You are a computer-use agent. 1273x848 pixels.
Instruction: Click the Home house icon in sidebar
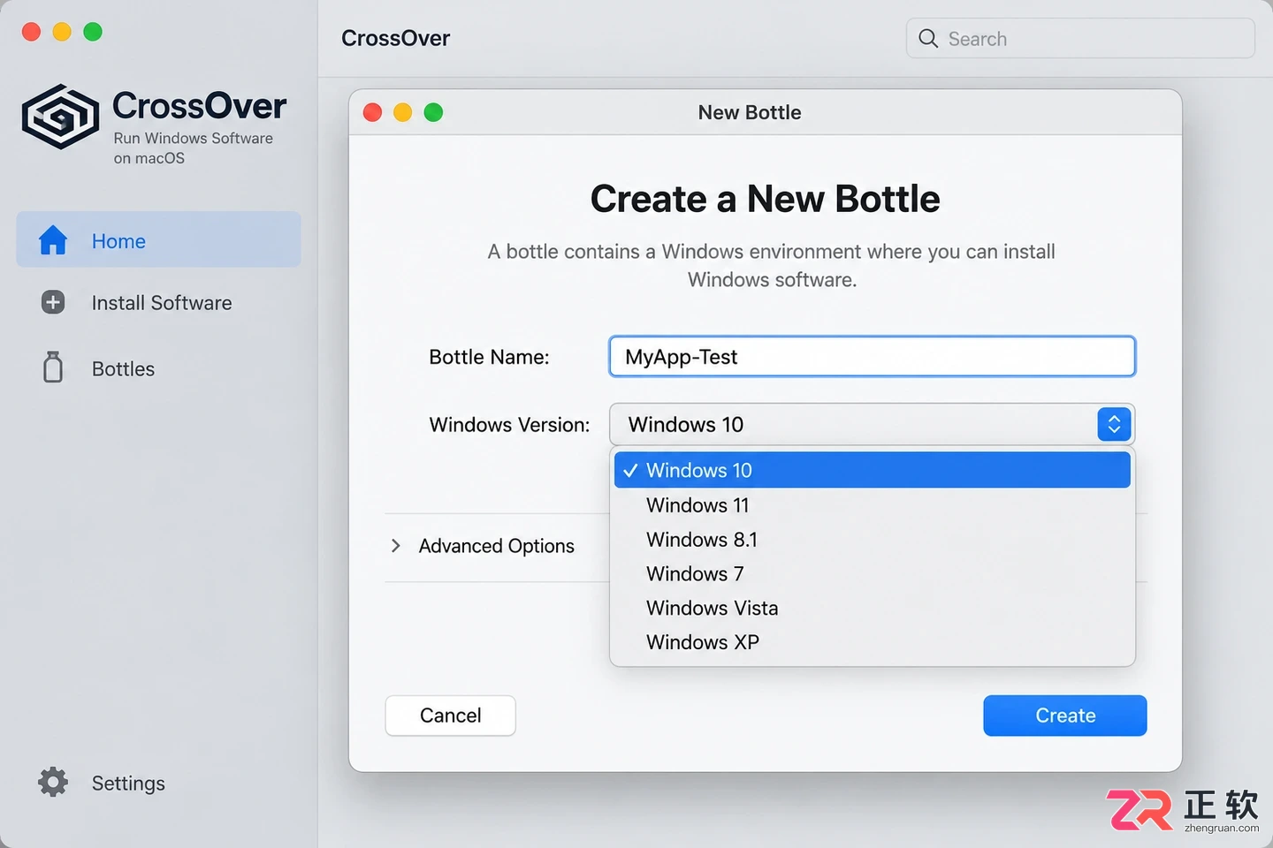[53, 240]
